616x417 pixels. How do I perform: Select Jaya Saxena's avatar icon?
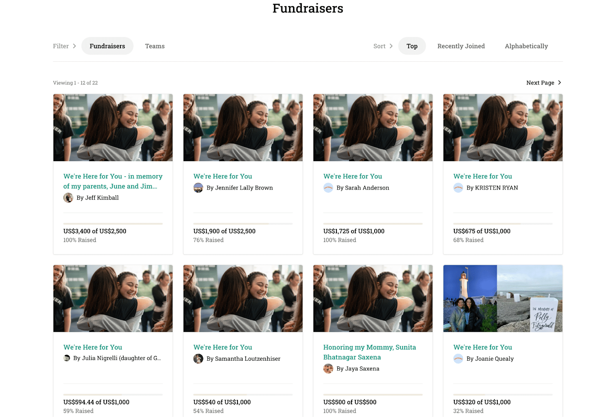coord(328,369)
